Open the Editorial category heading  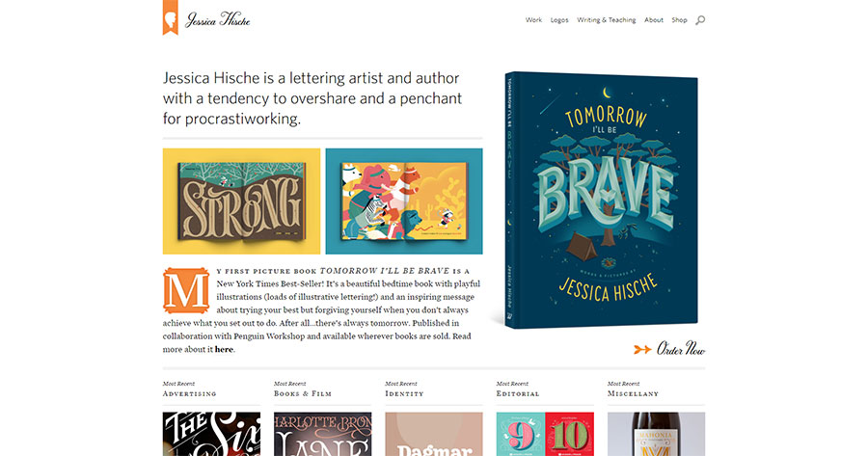tap(518, 393)
